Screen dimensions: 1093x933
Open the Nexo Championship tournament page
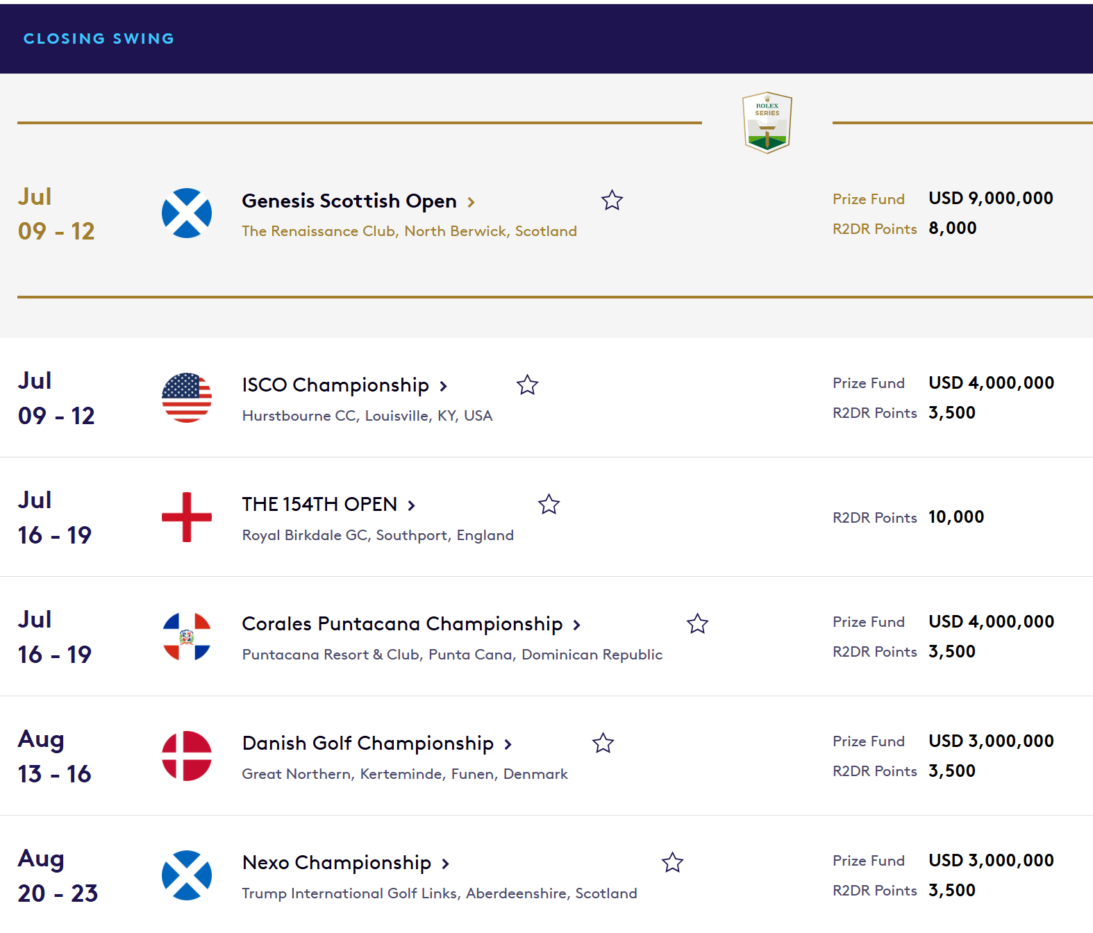(x=337, y=862)
